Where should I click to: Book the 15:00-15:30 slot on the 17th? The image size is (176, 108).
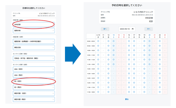point(134,69)
